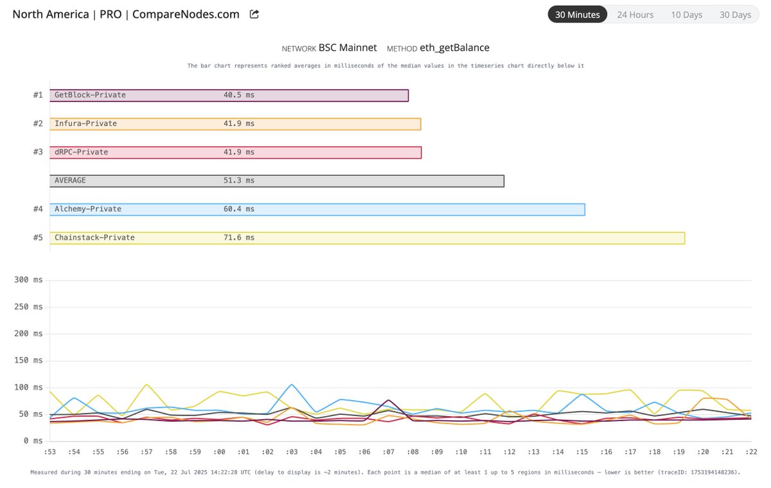Click the :03 time axis label
Image resolution: width=771 pixels, height=488 pixels.
pos(292,452)
